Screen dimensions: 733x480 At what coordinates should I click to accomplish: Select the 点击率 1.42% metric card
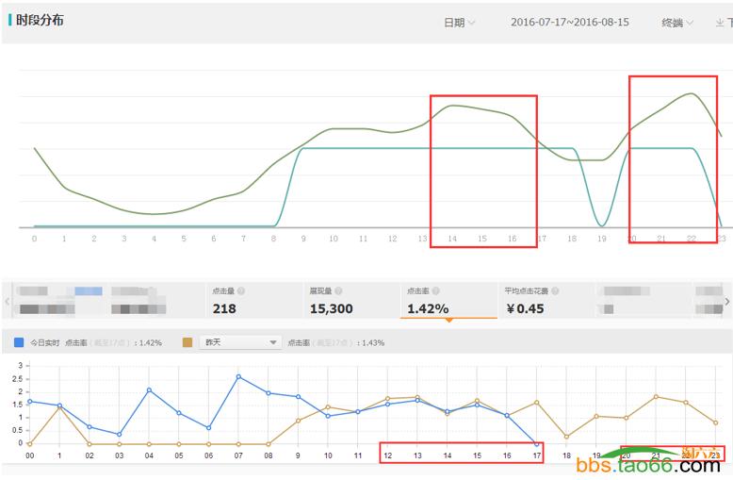coord(448,300)
